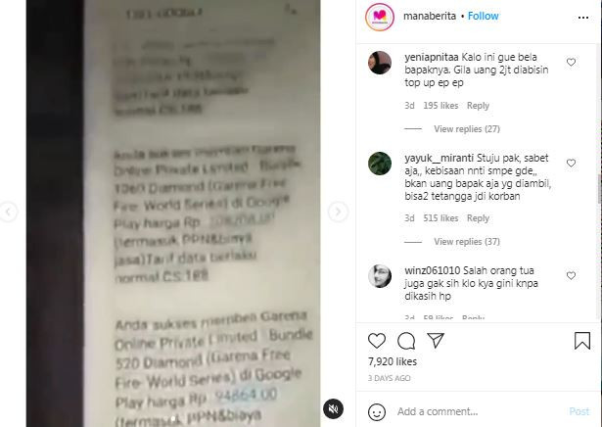Follow the manaberita account
The height and width of the screenshot is (427, 602).
pos(483,16)
